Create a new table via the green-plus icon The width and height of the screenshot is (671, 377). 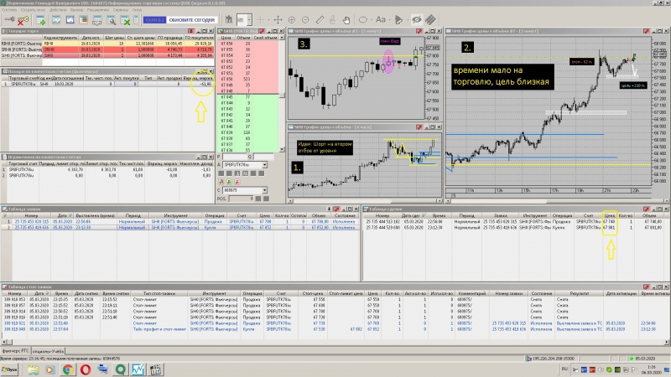[x=41, y=19]
